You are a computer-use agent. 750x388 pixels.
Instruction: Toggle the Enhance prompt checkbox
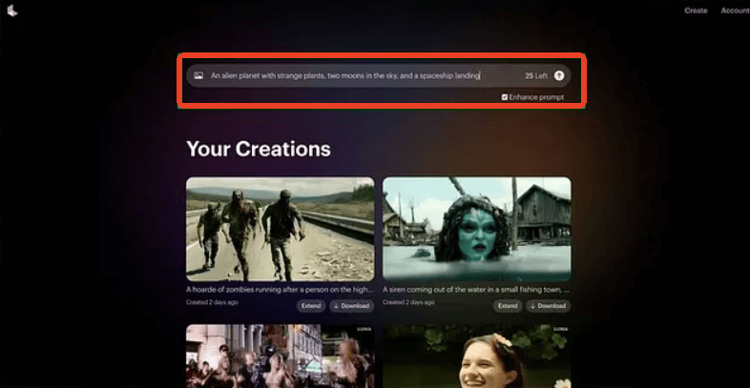504,97
